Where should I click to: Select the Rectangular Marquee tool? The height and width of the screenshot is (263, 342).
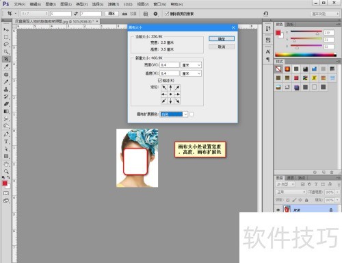point(6,37)
